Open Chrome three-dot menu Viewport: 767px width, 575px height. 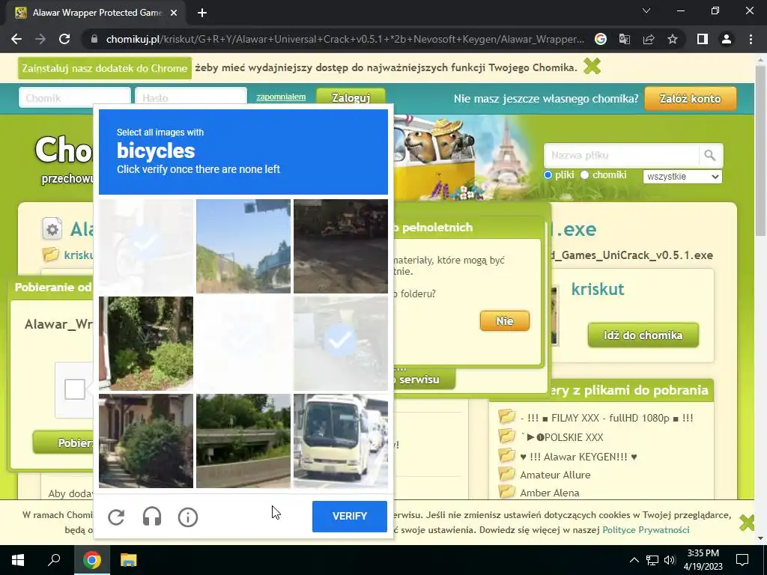751,39
